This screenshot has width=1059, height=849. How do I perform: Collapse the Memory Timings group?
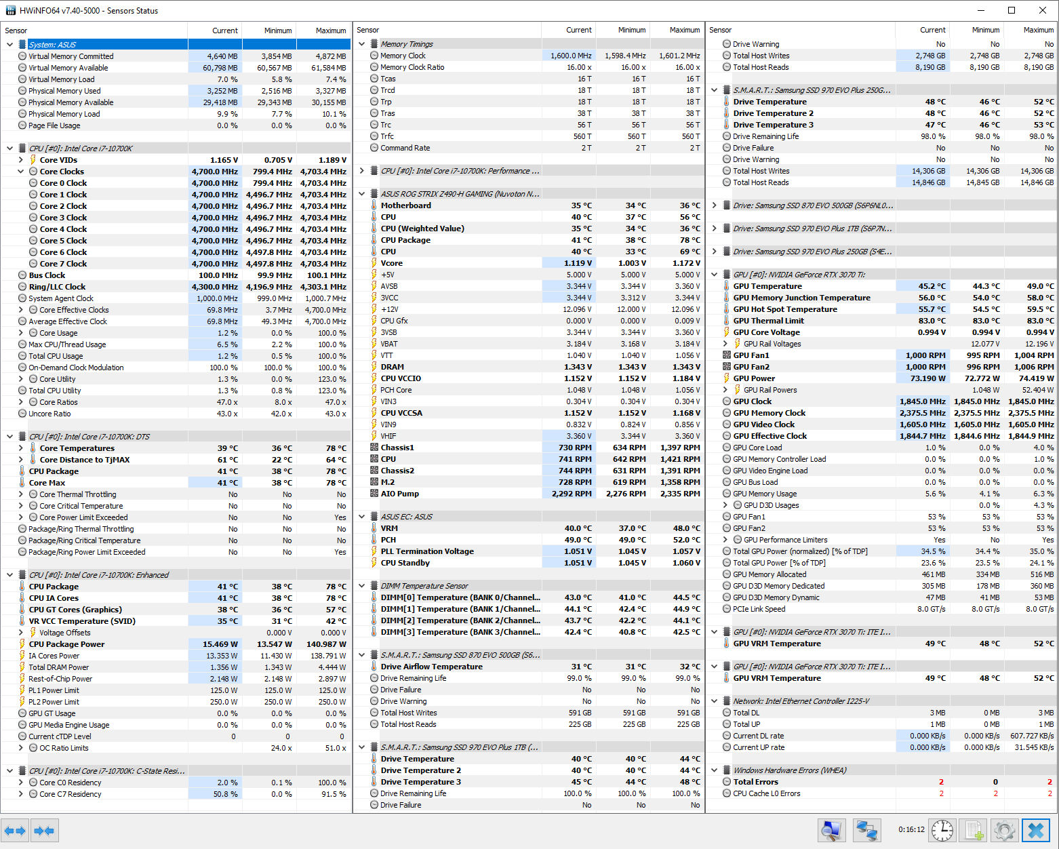361,44
